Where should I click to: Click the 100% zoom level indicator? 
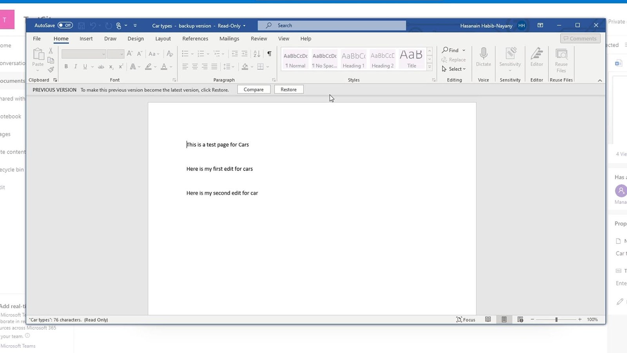[x=593, y=320]
